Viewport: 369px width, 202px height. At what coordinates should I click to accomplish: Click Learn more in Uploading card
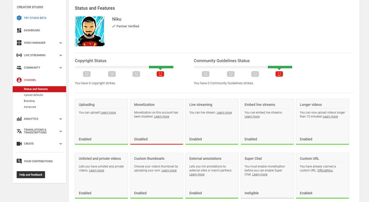click(108, 113)
